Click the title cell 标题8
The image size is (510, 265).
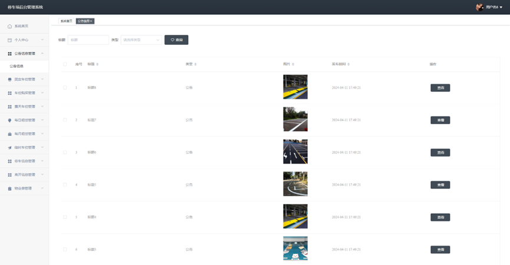pyautogui.click(x=92, y=88)
